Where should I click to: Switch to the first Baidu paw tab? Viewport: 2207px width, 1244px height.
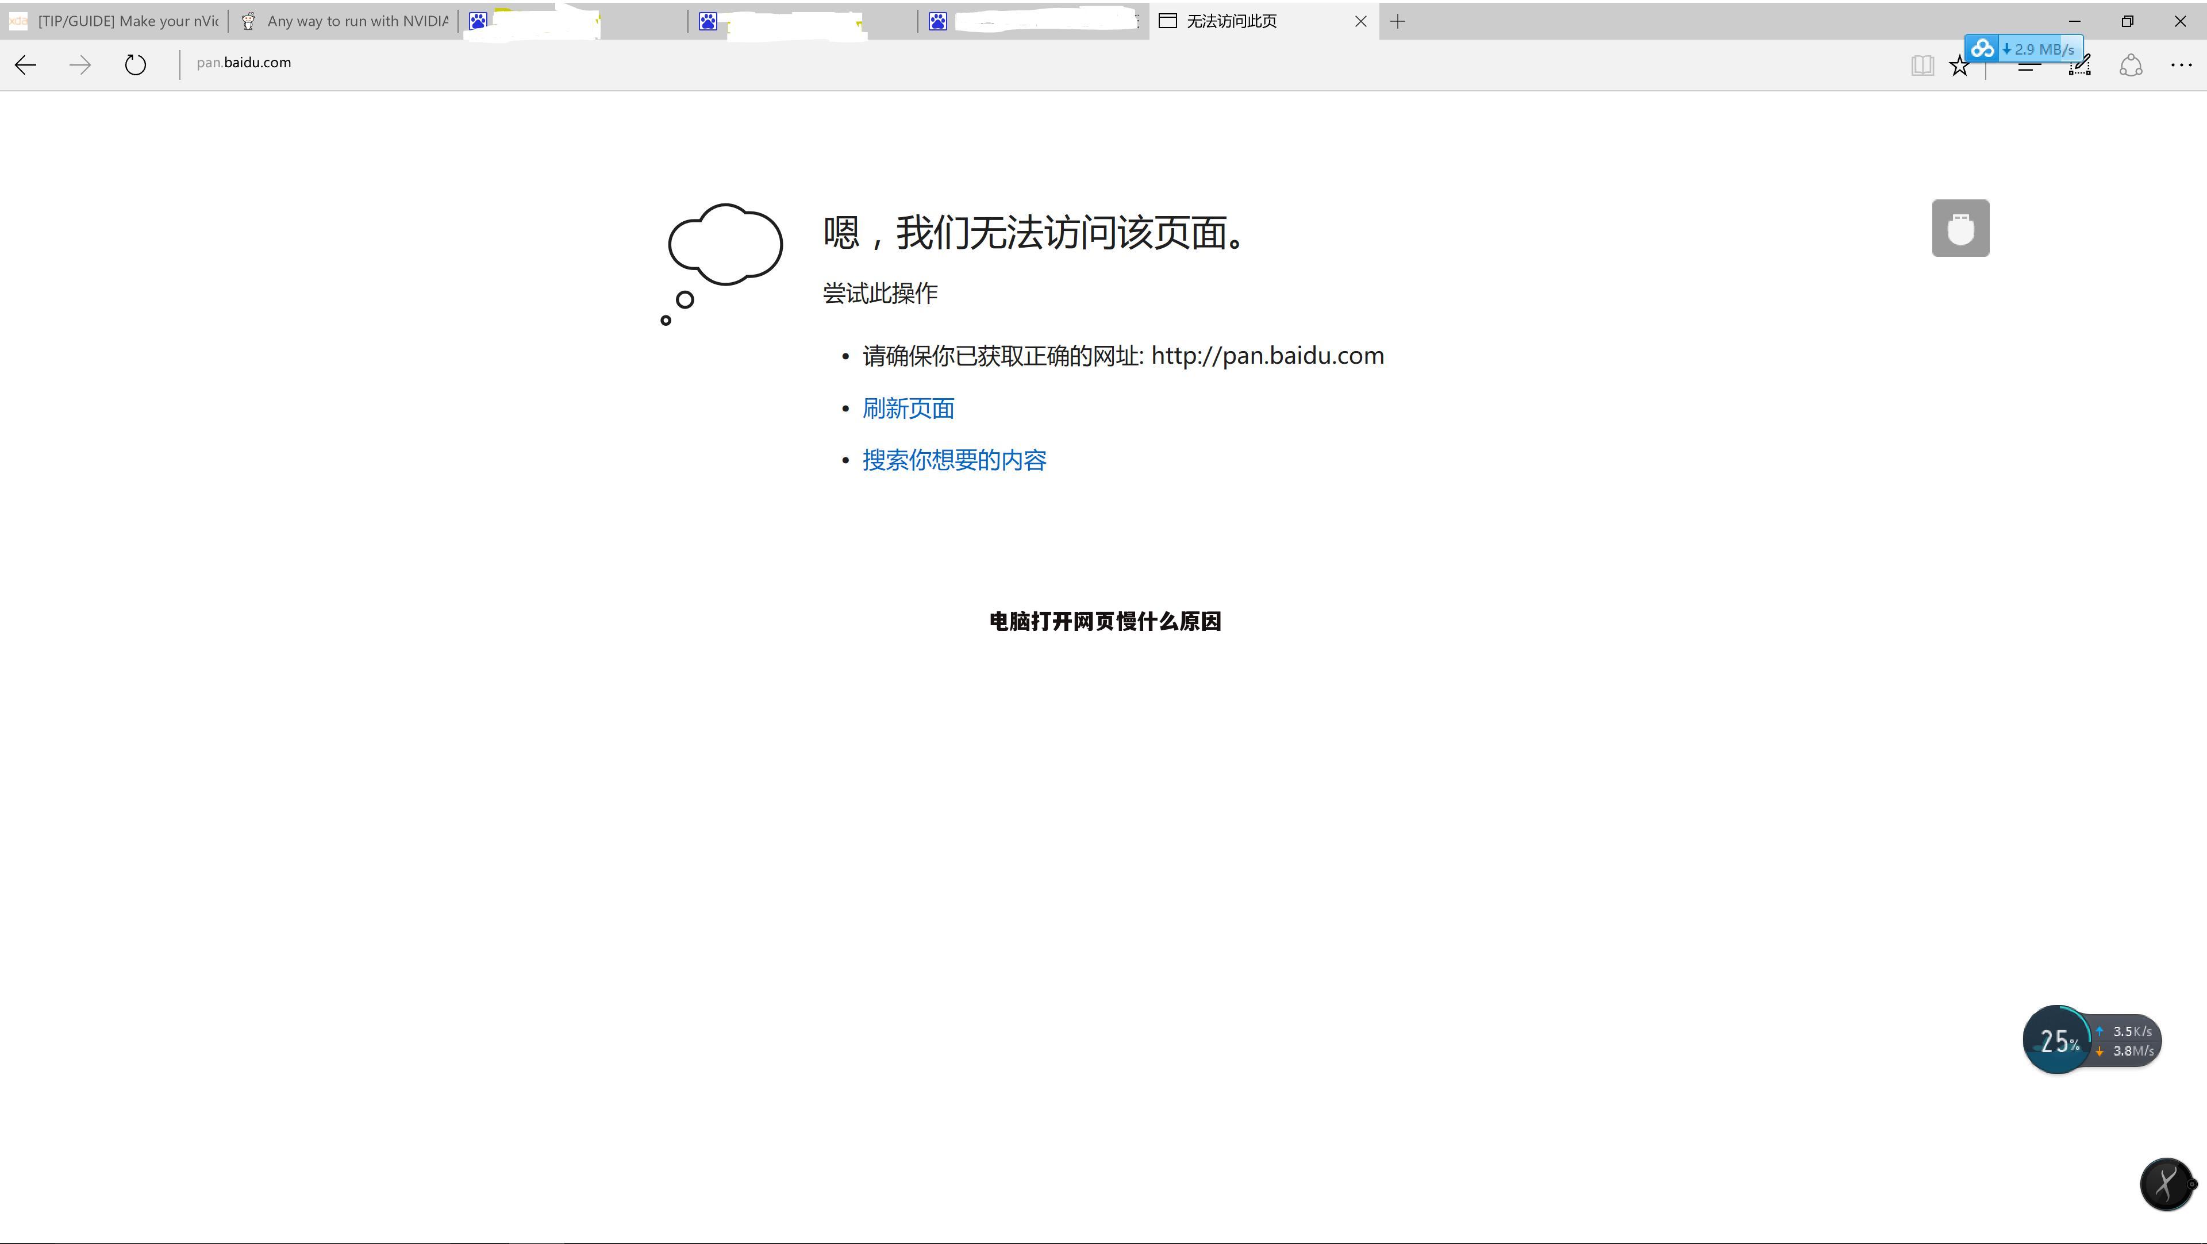click(x=574, y=21)
